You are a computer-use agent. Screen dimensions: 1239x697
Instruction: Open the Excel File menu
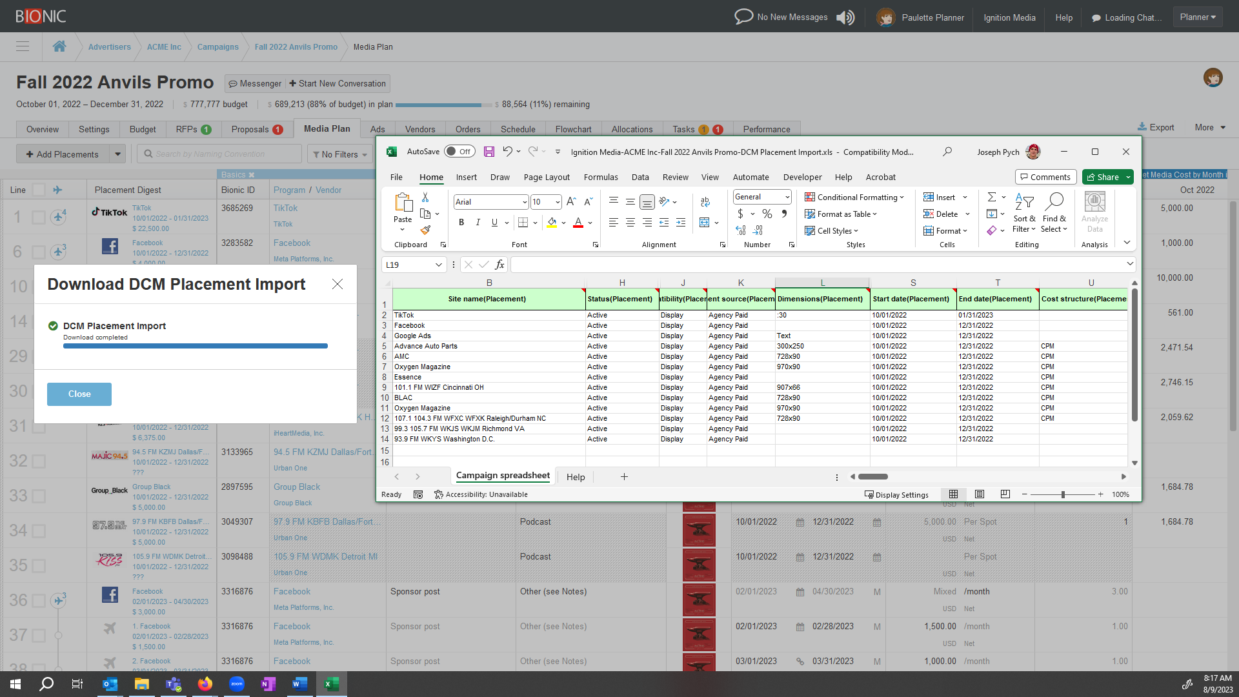click(x=396, y=177)
